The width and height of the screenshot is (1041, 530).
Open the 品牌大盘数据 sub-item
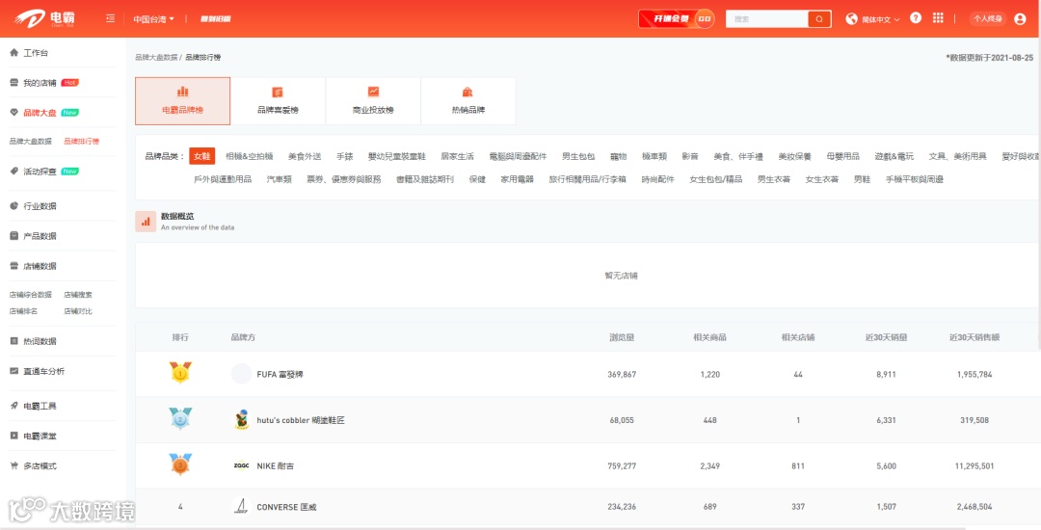coord(31,142)
